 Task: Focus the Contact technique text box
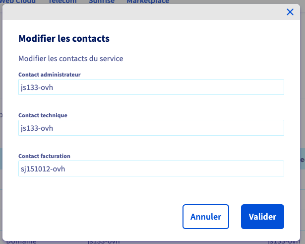pos(151,128)
